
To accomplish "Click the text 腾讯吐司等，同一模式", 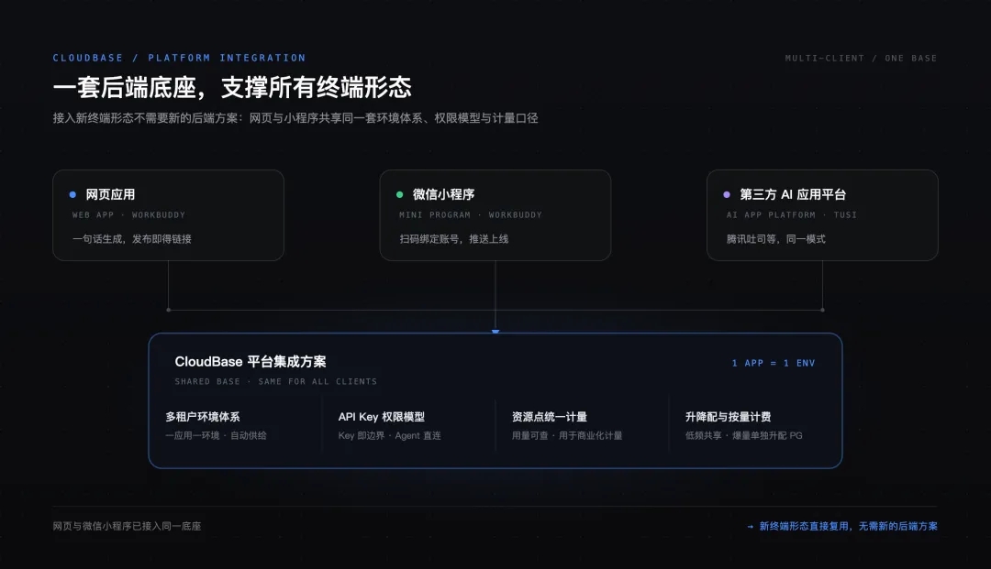I will tap(775, 239).
